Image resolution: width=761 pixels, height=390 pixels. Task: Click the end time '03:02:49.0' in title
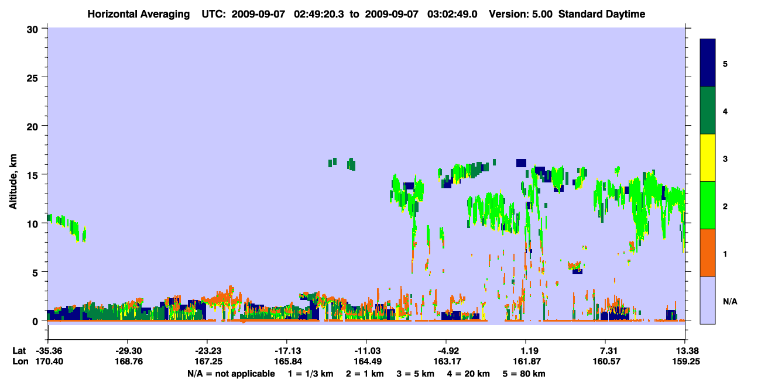(x=453, y=14)
